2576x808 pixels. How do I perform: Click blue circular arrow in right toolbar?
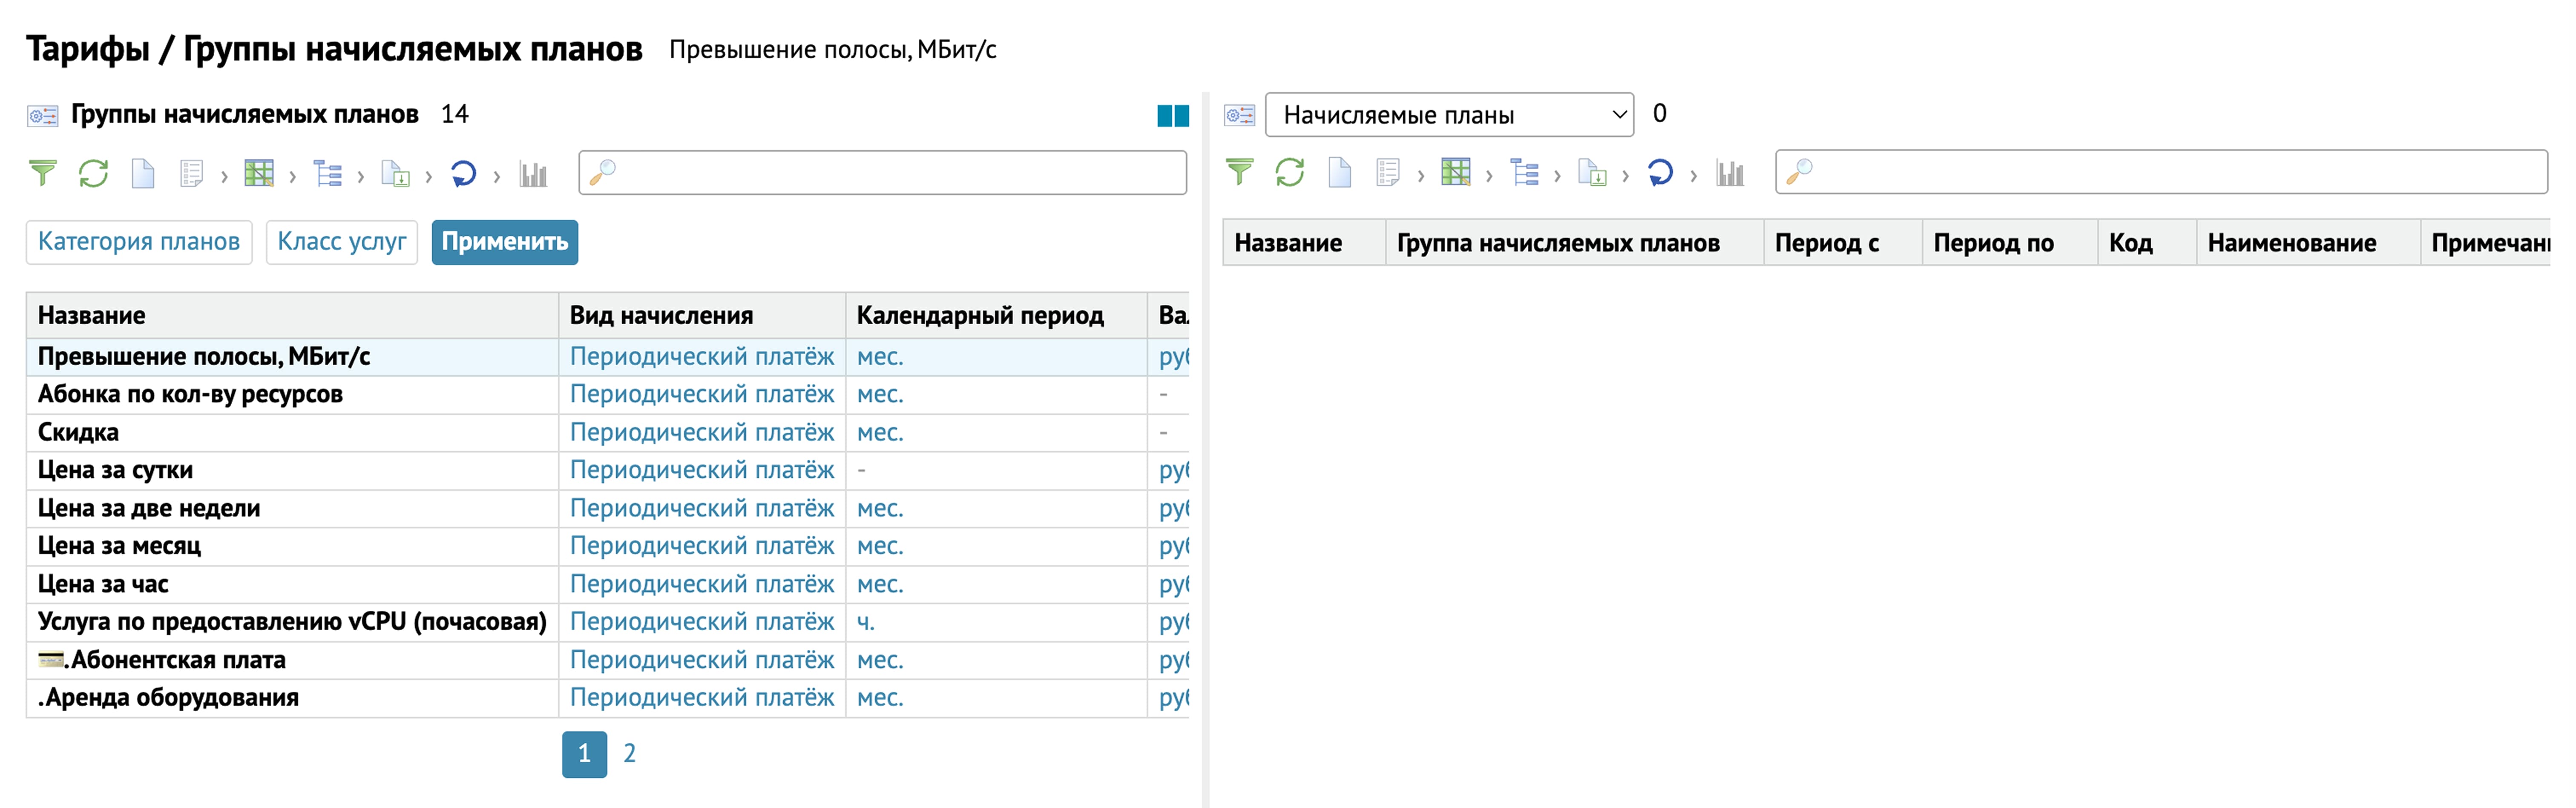coord(1660,173)
